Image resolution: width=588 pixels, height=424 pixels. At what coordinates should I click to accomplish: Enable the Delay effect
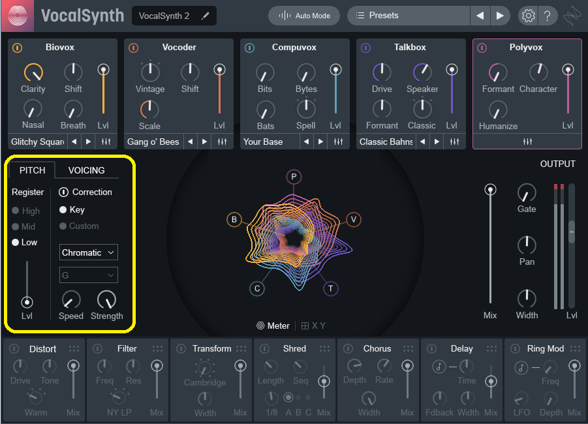click(431, 348)
